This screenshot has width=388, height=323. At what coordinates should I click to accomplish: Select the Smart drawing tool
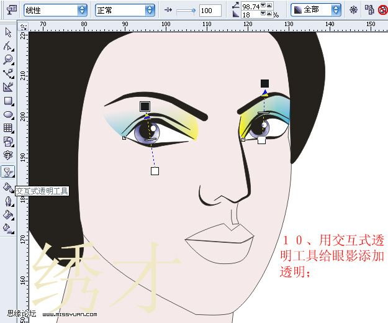coord(8,87)
